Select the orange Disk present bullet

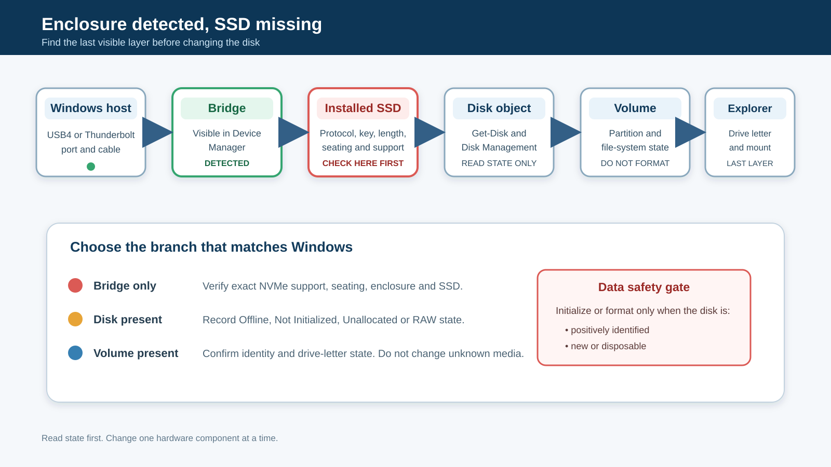pyautogui.click(x=75, y=319)
